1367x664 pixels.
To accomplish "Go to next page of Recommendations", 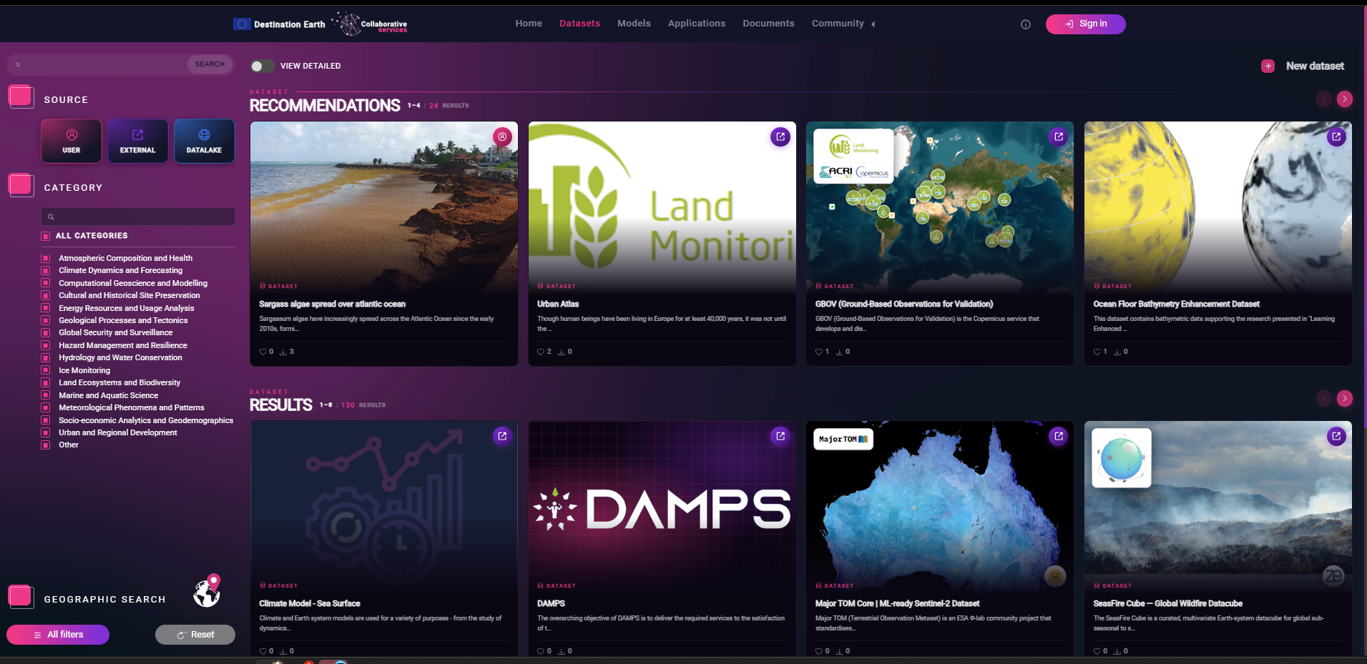I will (1345, 99).
